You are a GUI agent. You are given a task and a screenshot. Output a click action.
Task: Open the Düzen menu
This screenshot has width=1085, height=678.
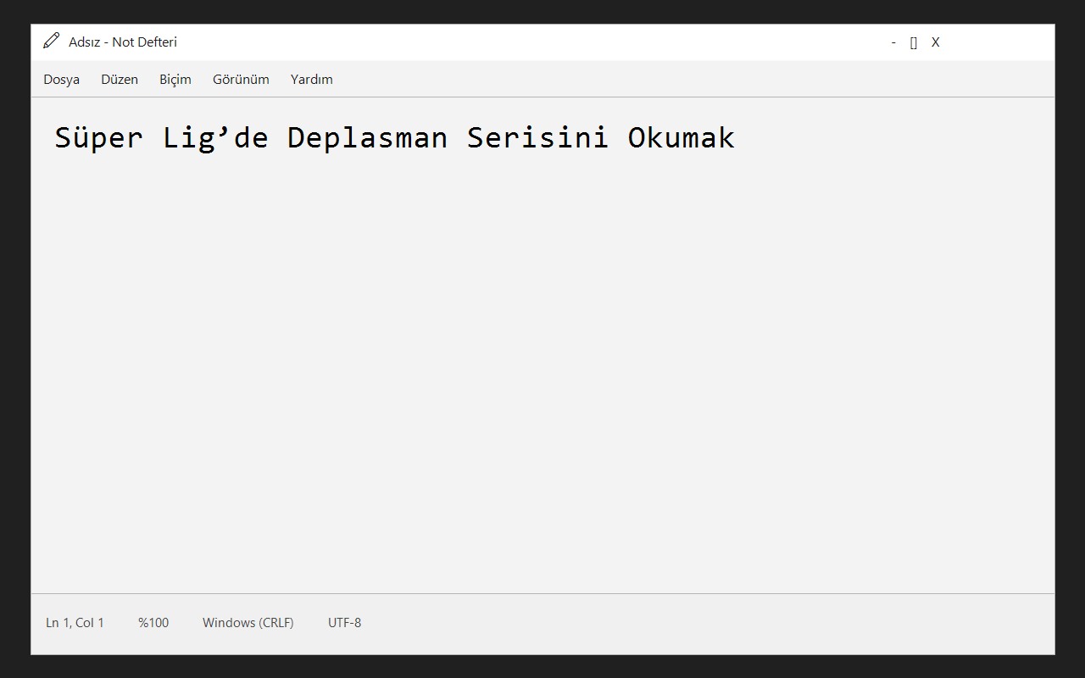[x=120, y=80]
